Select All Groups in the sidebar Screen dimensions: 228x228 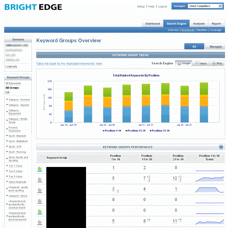[x=12, y=88]
